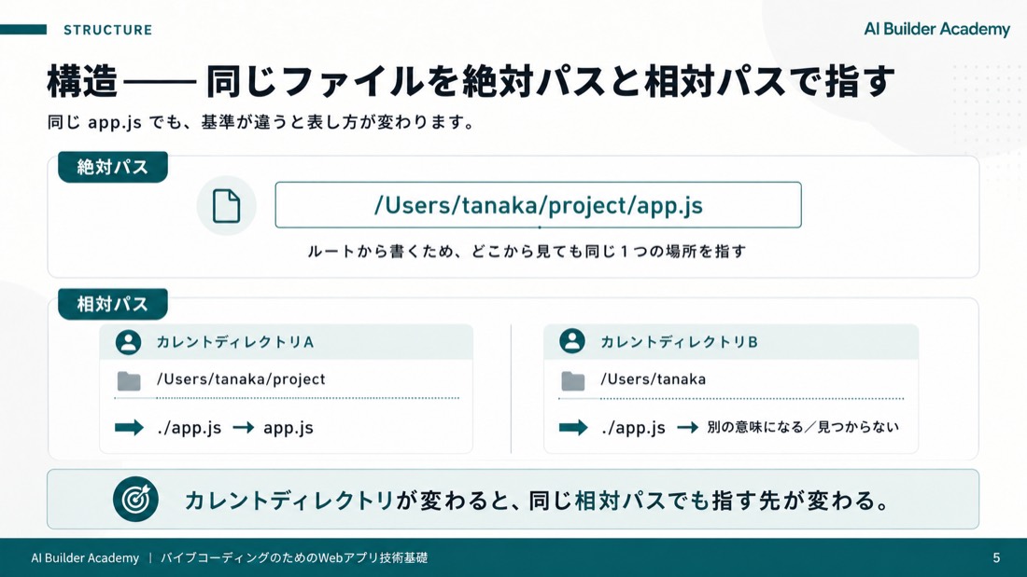The width and height of the screenshot is (1027, 577).
Task: Click the user avatar icon for カレントディレクトリB
Action: (571, 341)
